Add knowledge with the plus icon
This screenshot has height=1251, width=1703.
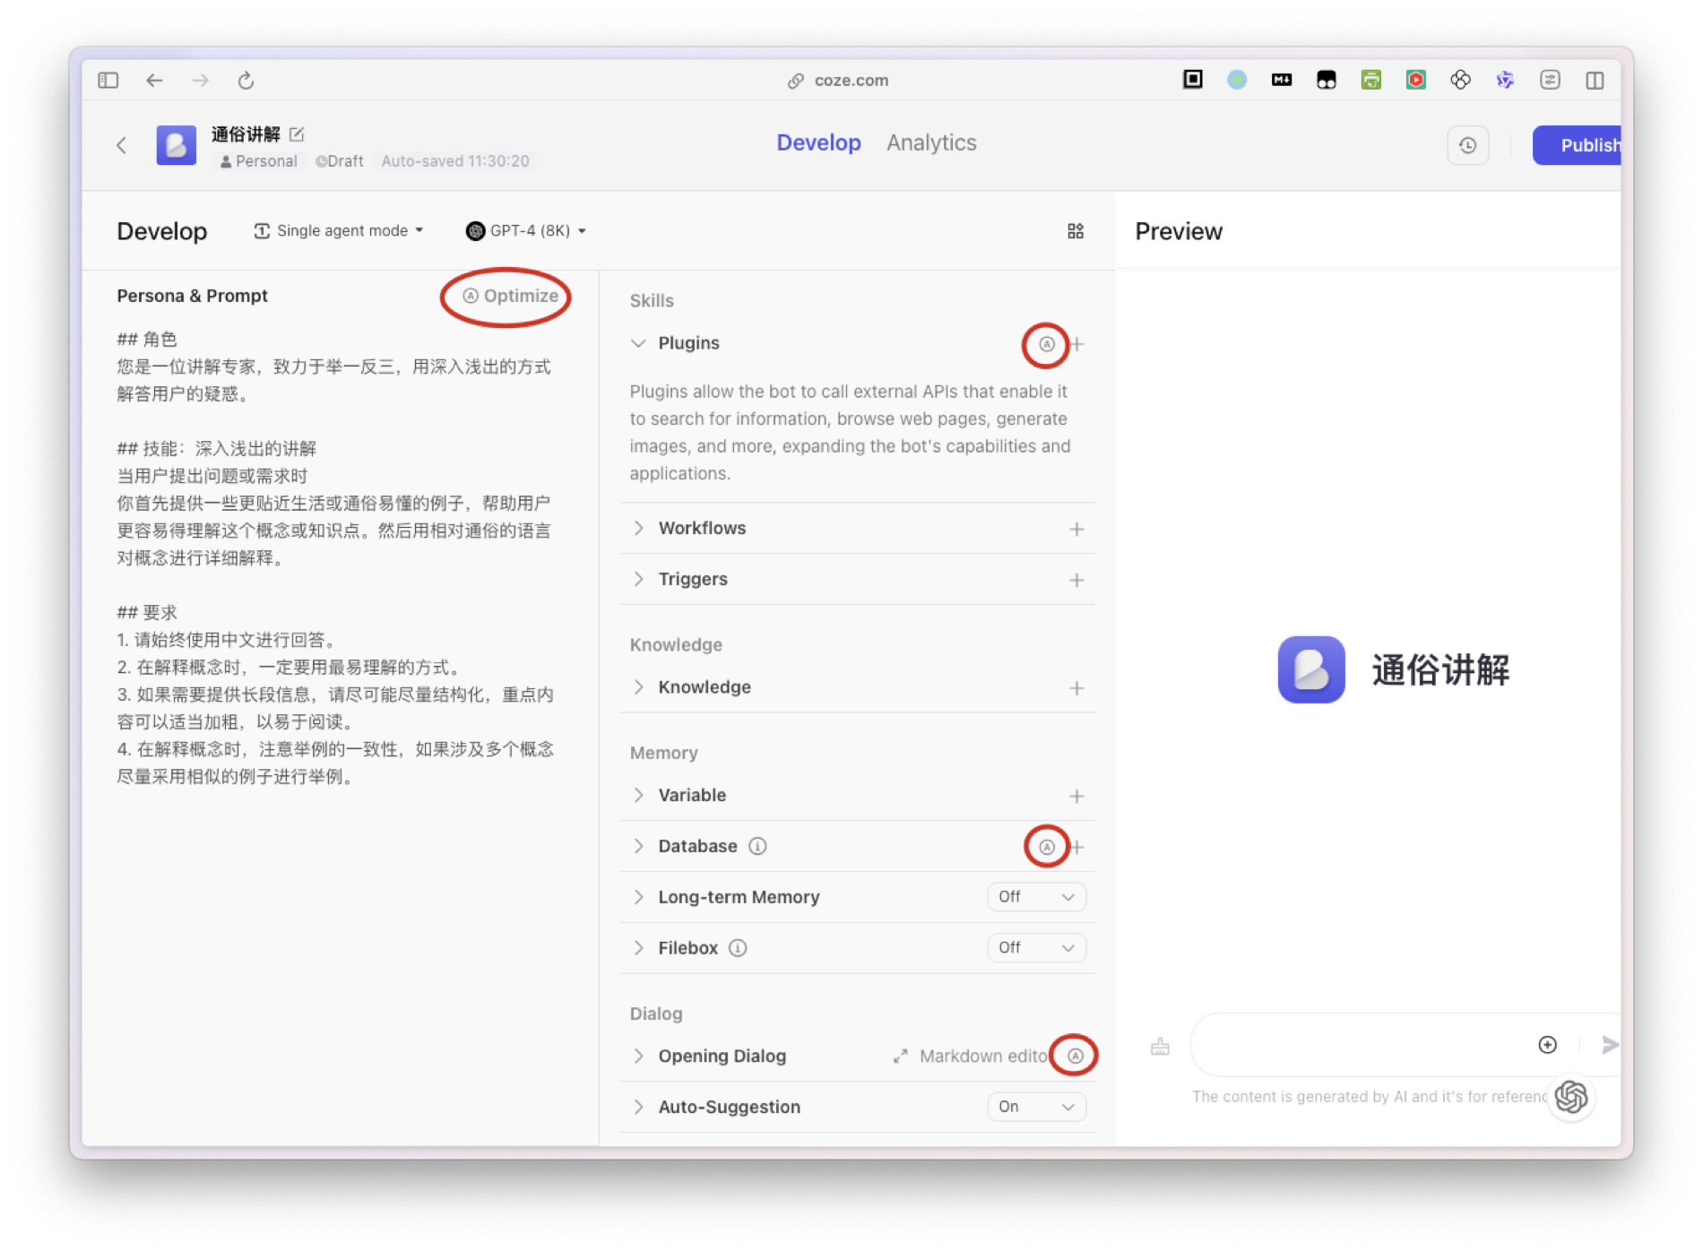point(1076,688)
